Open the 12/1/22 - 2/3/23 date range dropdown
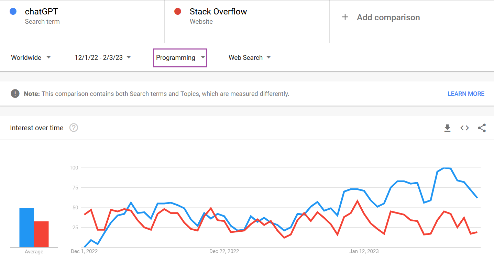The image size is (494, 263). (x=103, y=57)
